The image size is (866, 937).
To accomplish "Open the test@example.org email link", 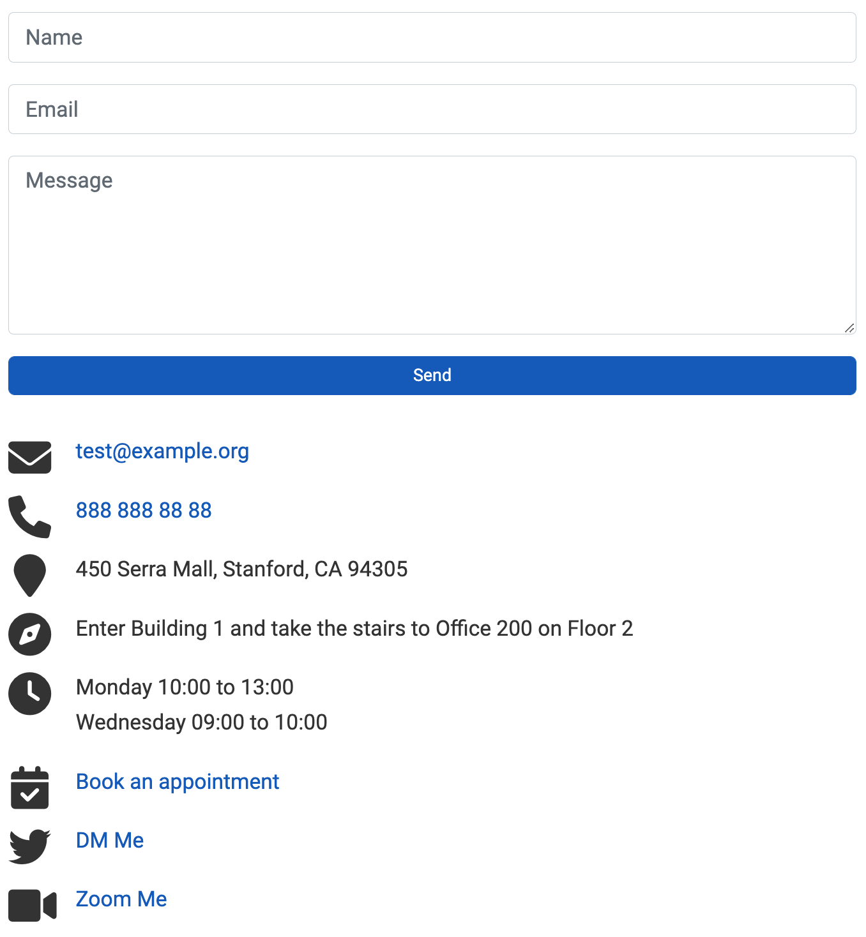I will (x=162, y=451).
